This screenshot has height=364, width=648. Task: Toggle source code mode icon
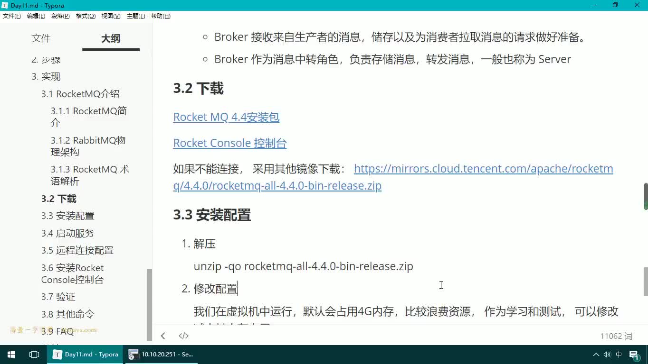click(183, 336)
